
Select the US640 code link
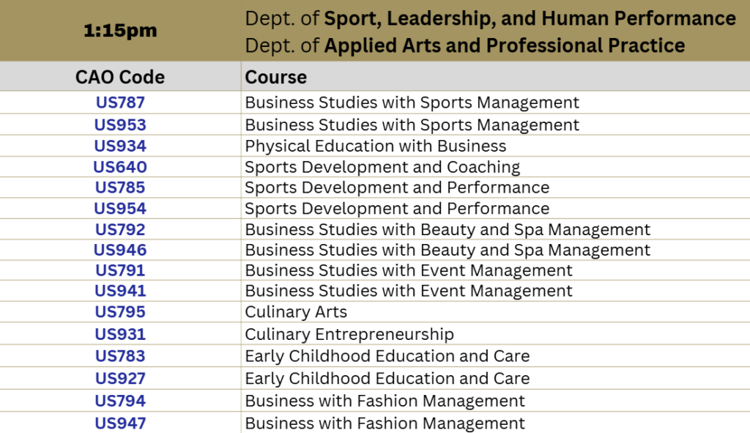(120, 167)
